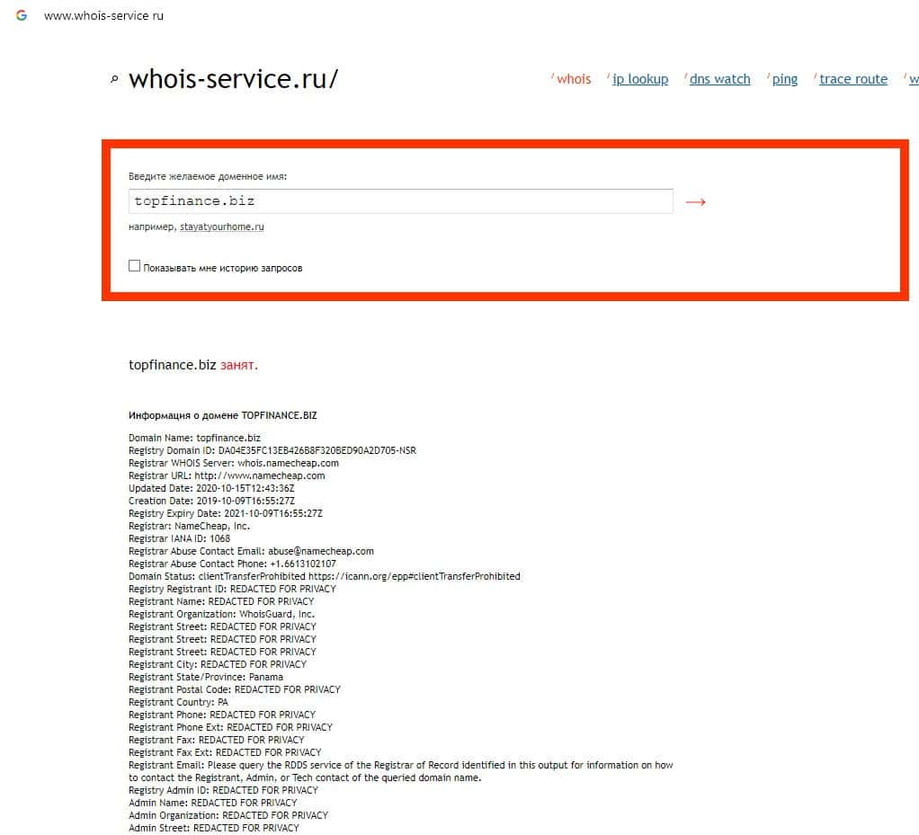The width and height of the screenshot is (919, 835).
Task: Open the ip lookup page
Action: [640, 79]
